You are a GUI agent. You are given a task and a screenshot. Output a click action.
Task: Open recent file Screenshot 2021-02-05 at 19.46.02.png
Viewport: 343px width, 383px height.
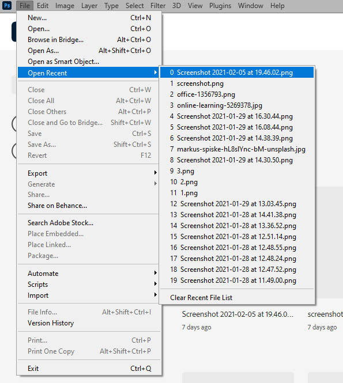pyautogui.click(x=237, y=73)
